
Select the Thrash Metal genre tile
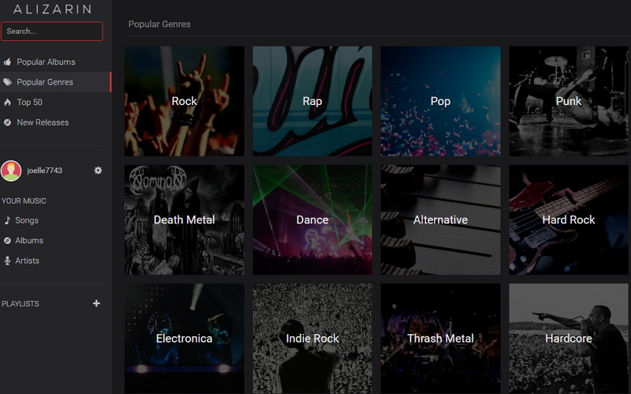(x=440, y=338)
